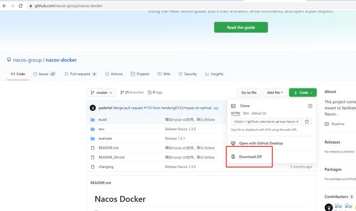Click the github.com URL address field
Viewport: 356px width, 211px height.
tap(68, 6)
